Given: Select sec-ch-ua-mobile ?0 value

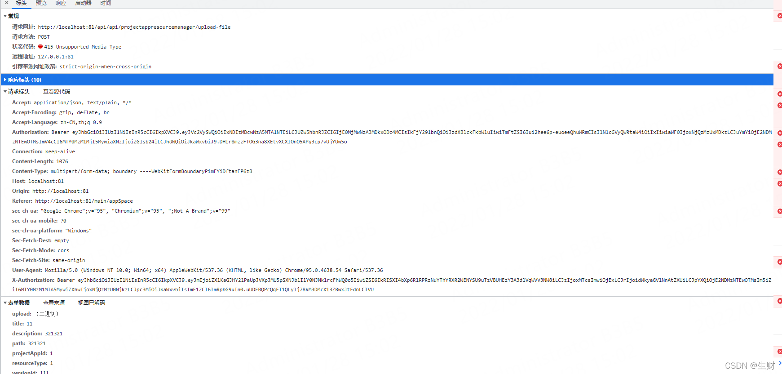Looking at the screenshot, I should tap(63, 221).
